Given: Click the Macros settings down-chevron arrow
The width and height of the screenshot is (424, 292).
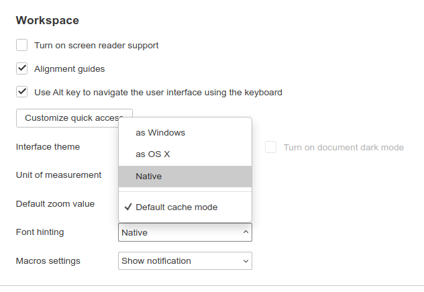Looking at the screenshot, I should [245, 261].
